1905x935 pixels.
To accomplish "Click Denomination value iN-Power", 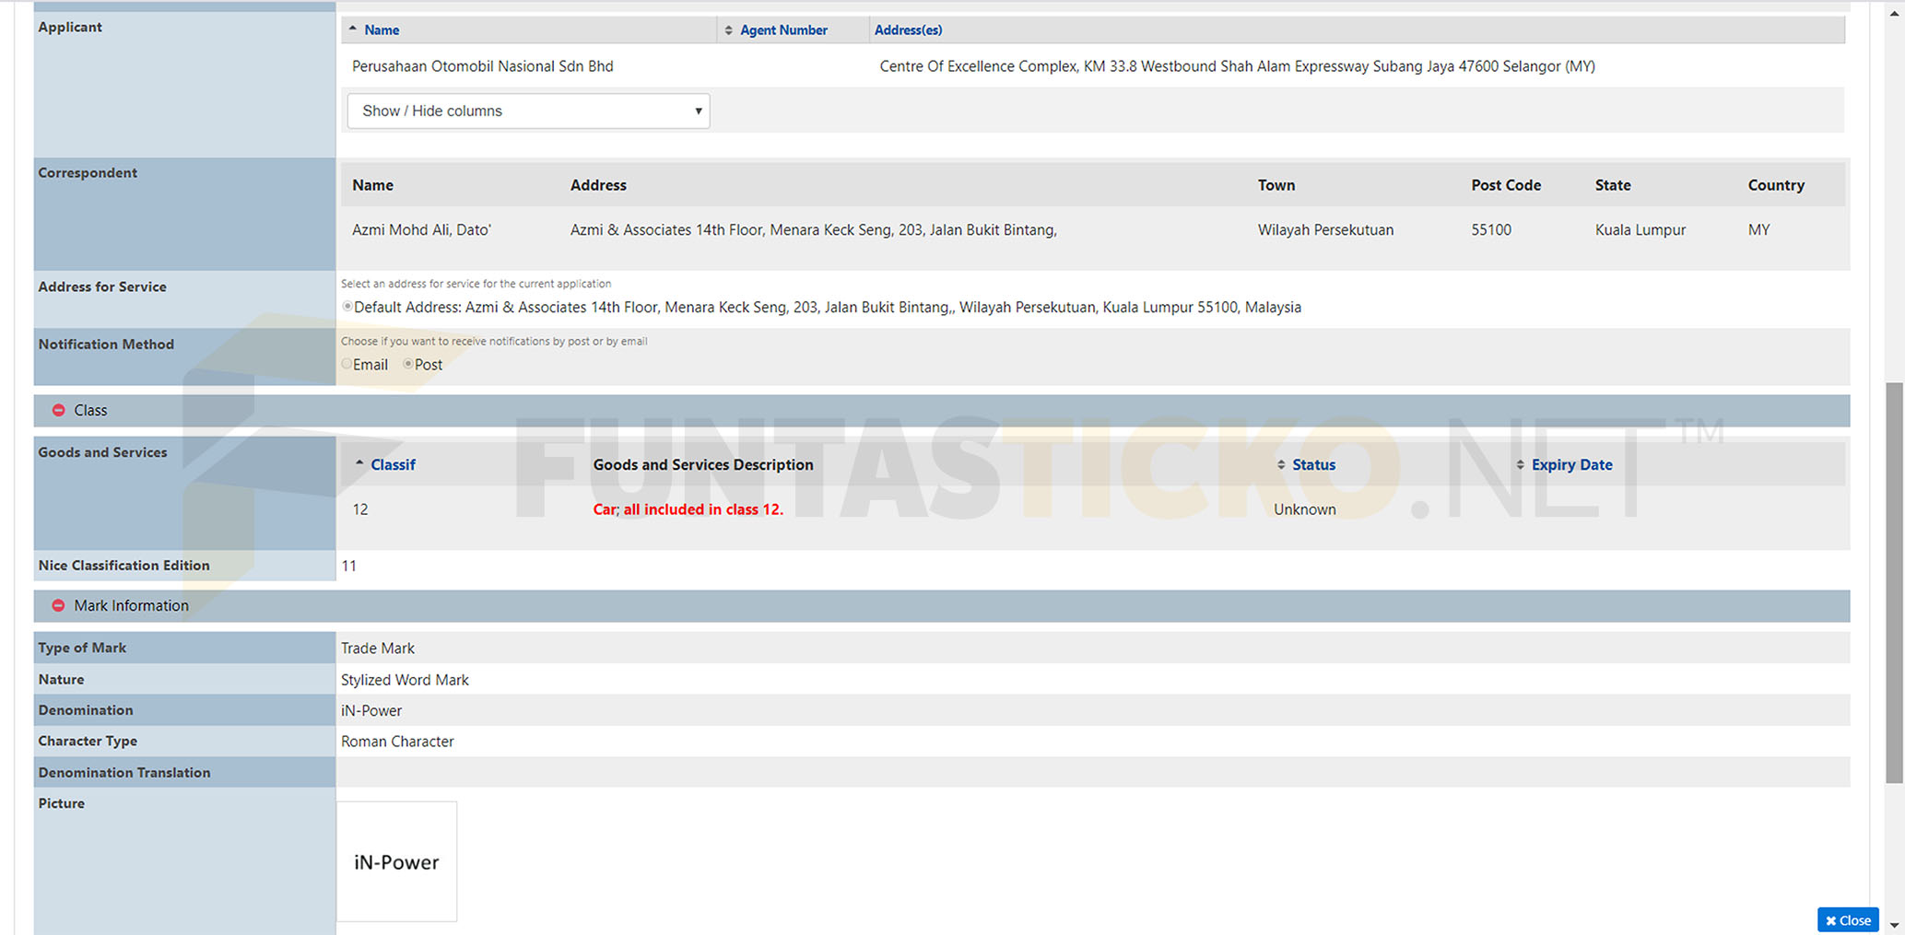I will [x=371, y=710].
